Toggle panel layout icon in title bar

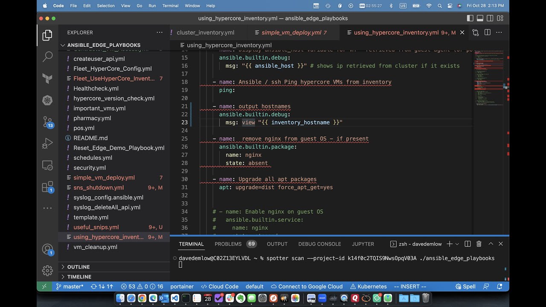480,18
